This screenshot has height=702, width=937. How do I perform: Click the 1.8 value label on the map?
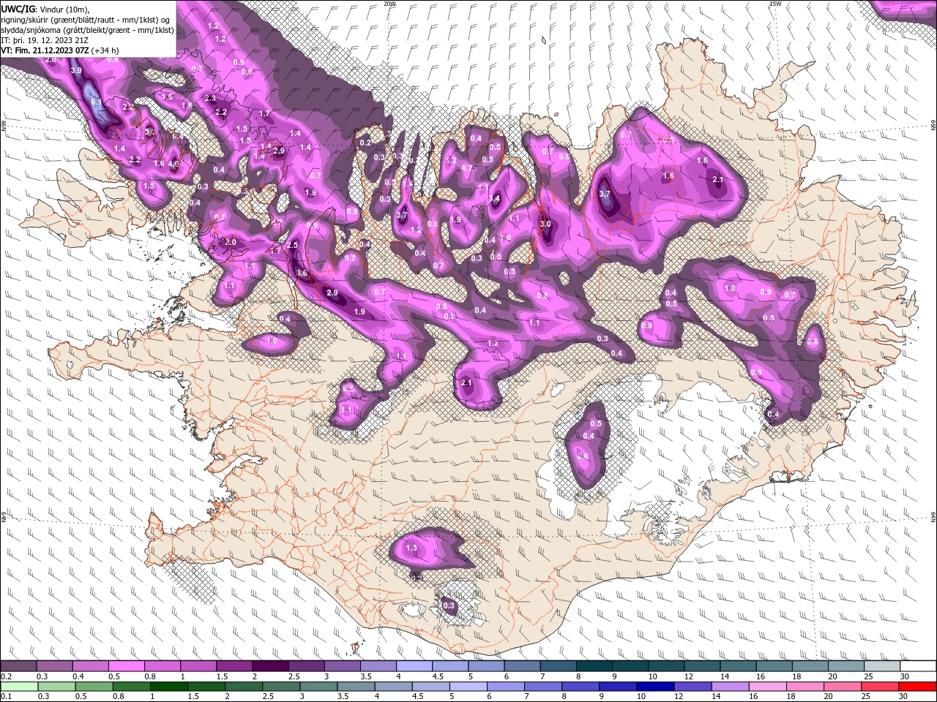coord(187,105)
